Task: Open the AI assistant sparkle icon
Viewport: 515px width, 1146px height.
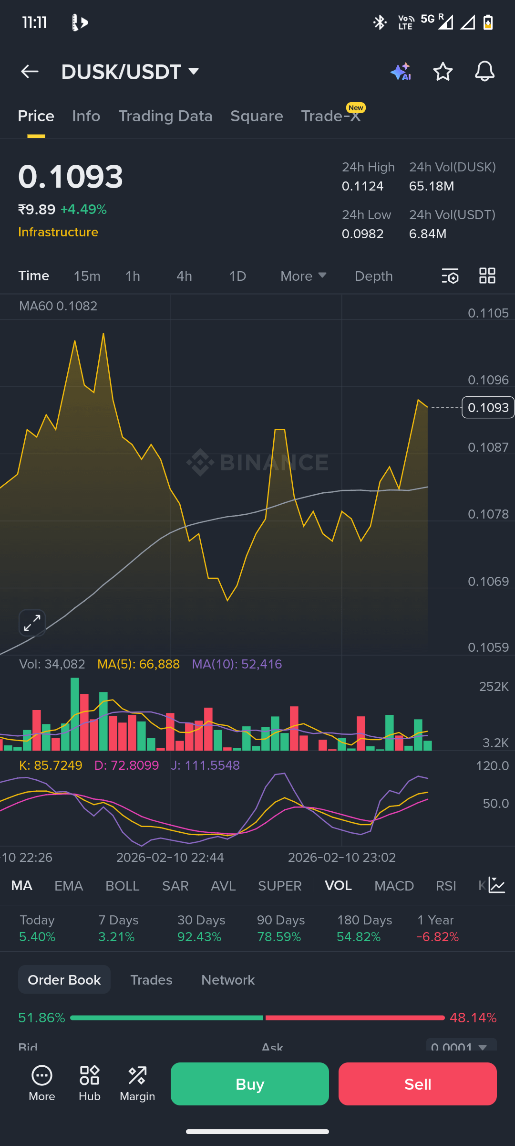Action: pyautogui.click(x=401, y=72)
